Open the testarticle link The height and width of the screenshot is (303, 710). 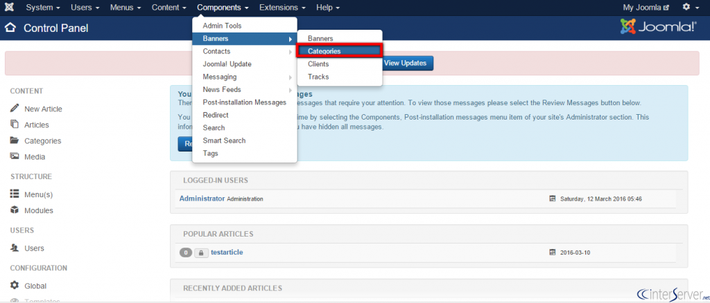click(227, 252)
